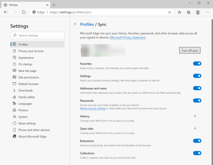Click the Family safety icon
Viewport: 213px width, 165px height.
(15, 97)
